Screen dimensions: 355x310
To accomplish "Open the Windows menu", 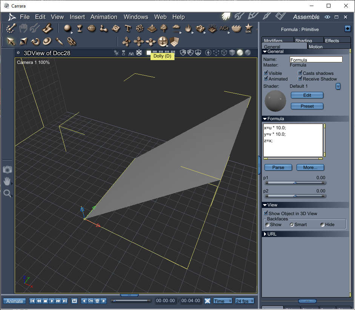I will click(x=136, y=17).
